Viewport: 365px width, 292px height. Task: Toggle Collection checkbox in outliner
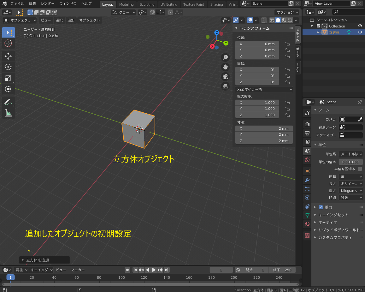pyautogui.click(x=318, y=26)
